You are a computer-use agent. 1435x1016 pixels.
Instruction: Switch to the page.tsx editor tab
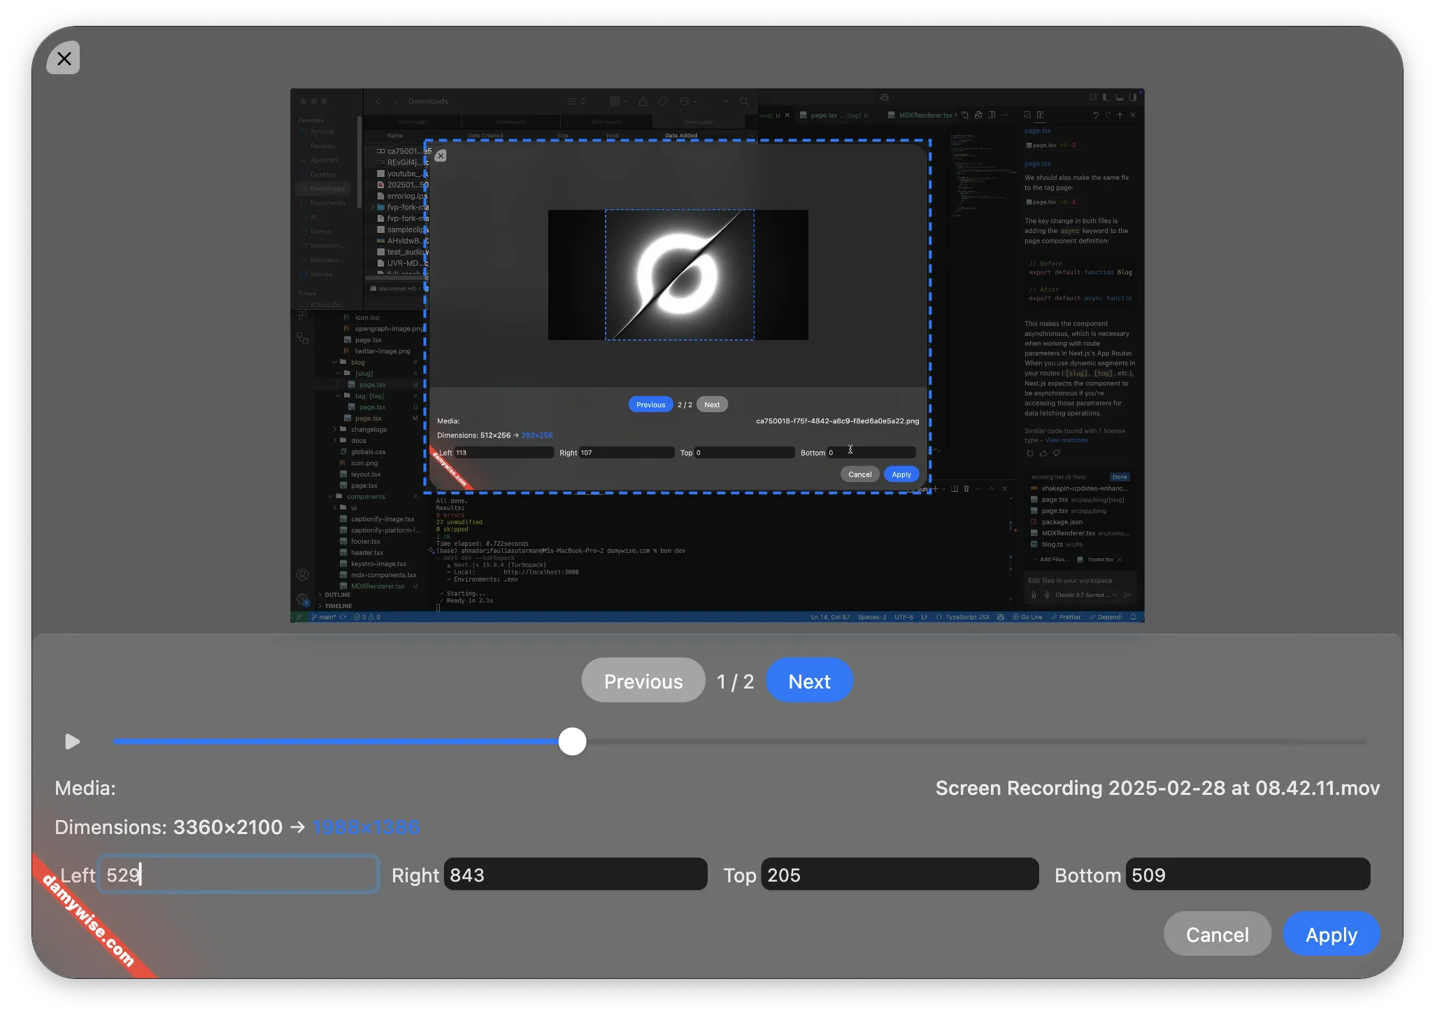pos(824,115)
